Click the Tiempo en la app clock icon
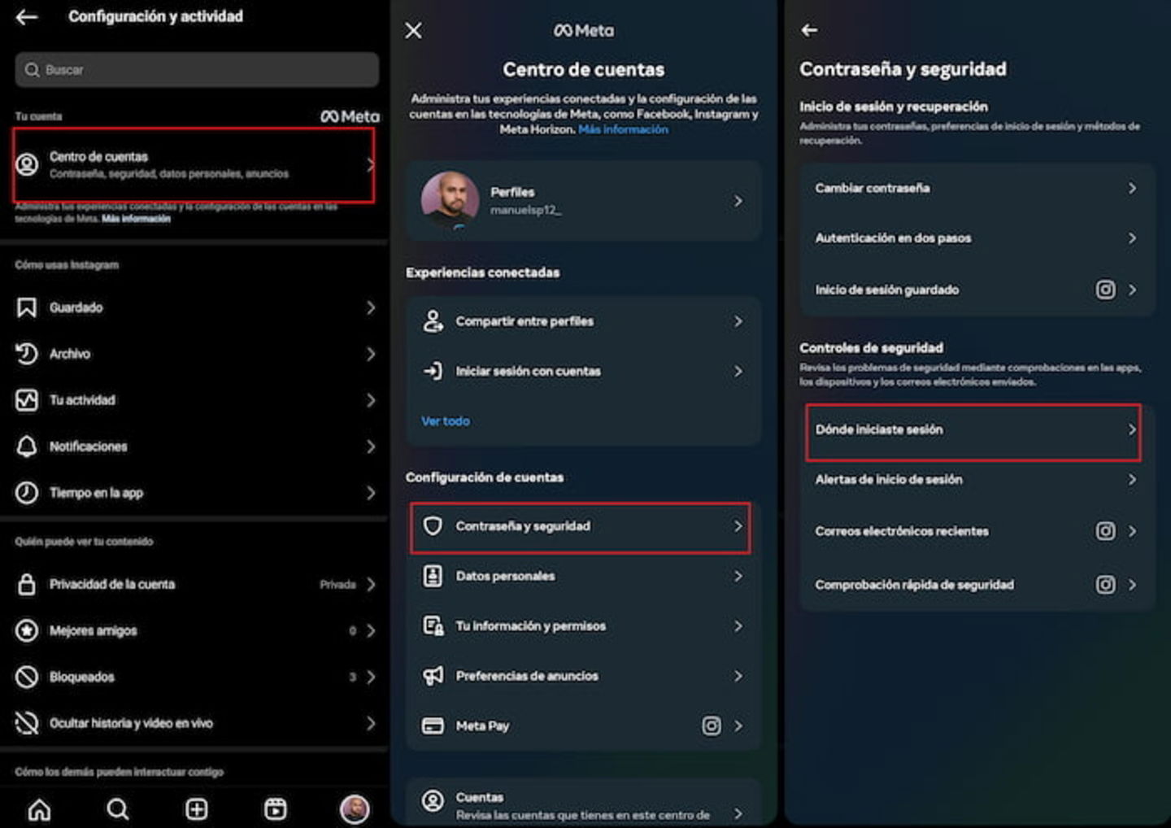This screenshot has height=828, width=1171. (27, 493)
